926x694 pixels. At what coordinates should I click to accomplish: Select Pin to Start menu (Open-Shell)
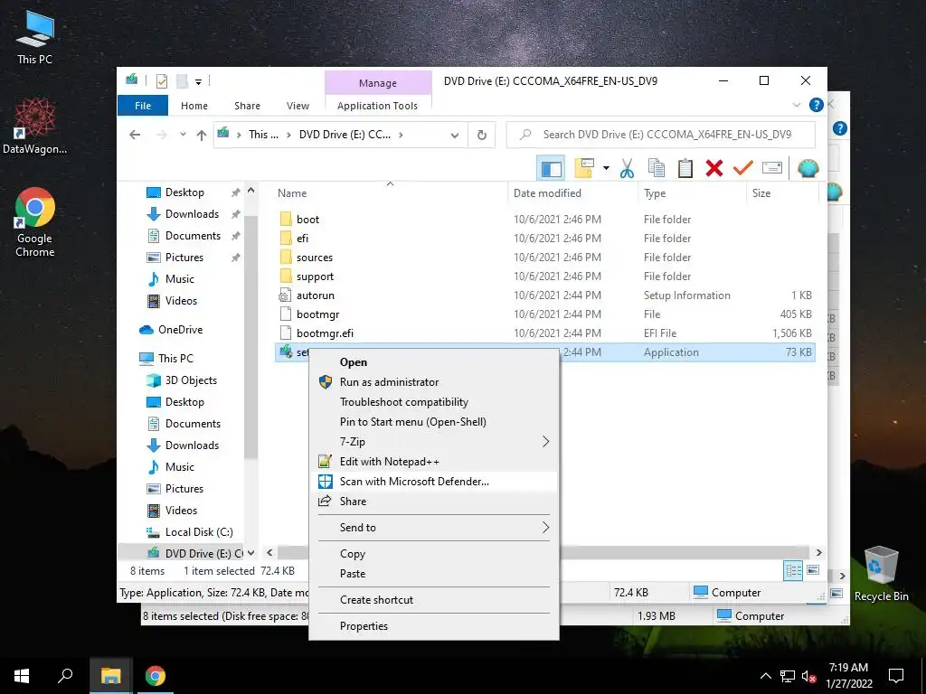pyautogui.click(x=434, y=422)
